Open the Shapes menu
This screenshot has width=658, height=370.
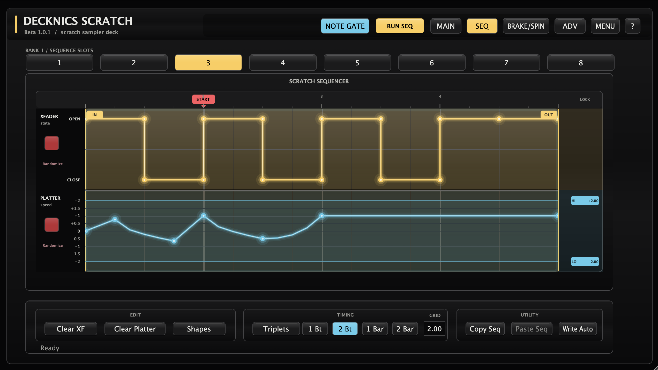(x=199, y=329)
